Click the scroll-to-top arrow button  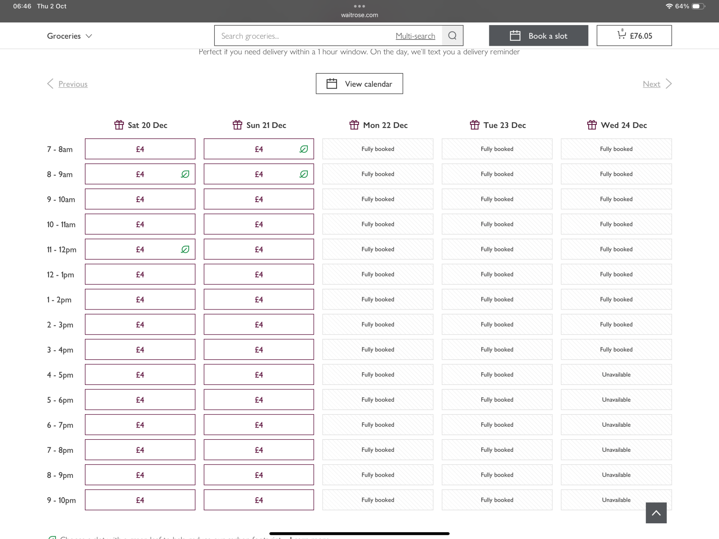click(x=656, y=512)
